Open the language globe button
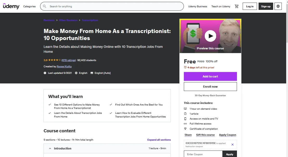This screenshot has width=288, height=157. pos(278,6)
